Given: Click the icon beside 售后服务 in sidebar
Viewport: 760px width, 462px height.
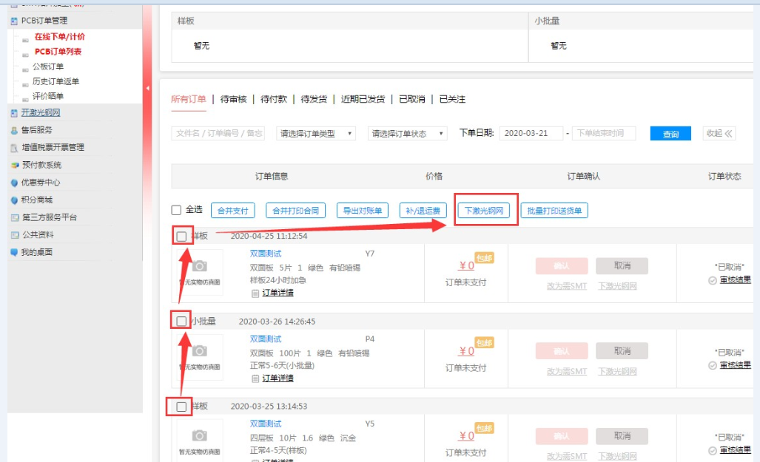Looking at the screenshot, I should [14, 130].
